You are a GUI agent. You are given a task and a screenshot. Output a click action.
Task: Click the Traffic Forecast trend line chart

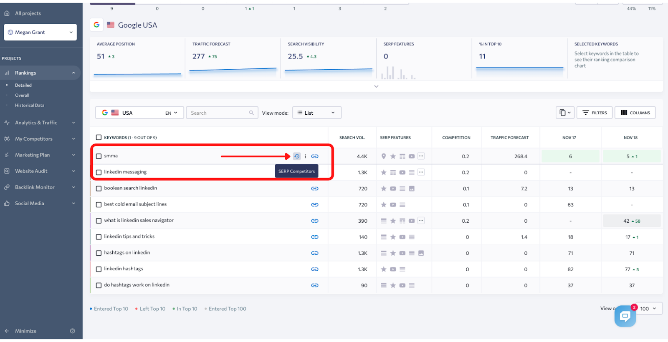coord(233,70)
